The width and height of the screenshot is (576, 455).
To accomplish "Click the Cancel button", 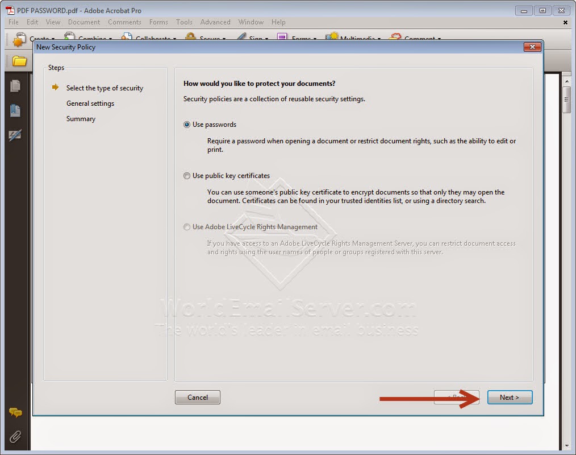I will 198,397.
